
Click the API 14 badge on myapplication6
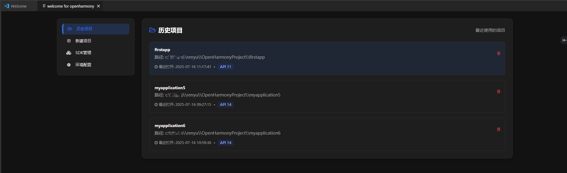pyautogui.click(x=225, y=143)
